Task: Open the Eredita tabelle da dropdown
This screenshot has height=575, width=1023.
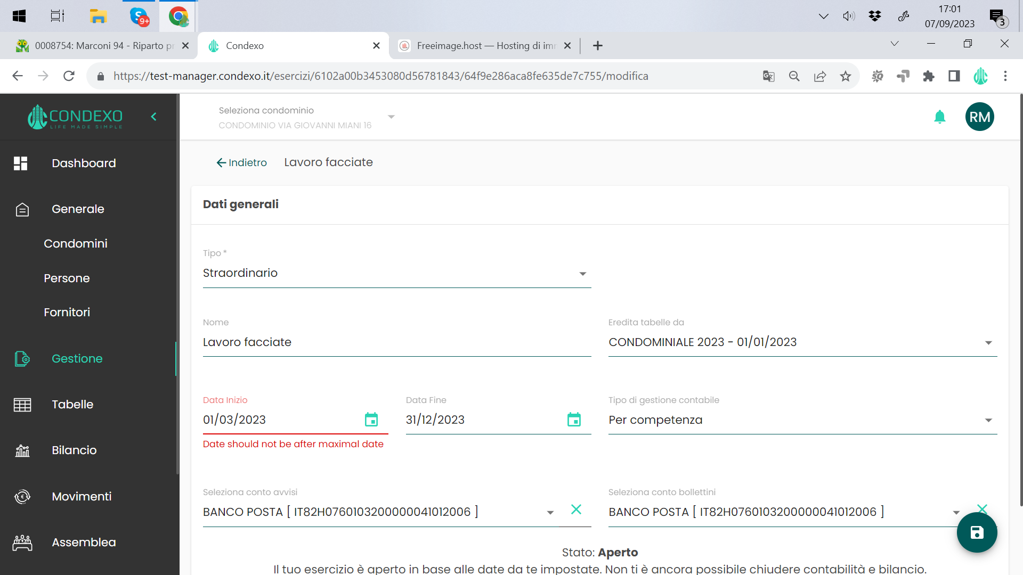Action: coord(802,342)
